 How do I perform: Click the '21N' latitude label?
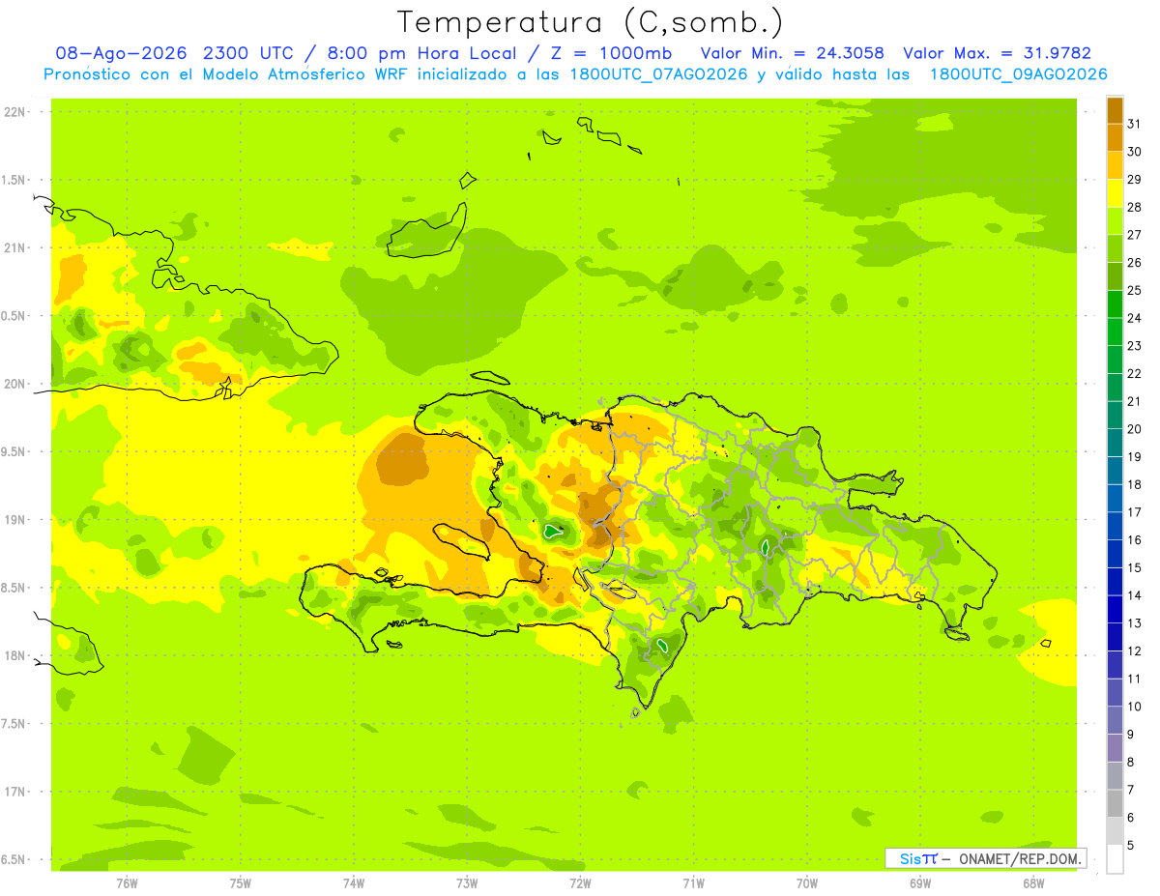14,248
